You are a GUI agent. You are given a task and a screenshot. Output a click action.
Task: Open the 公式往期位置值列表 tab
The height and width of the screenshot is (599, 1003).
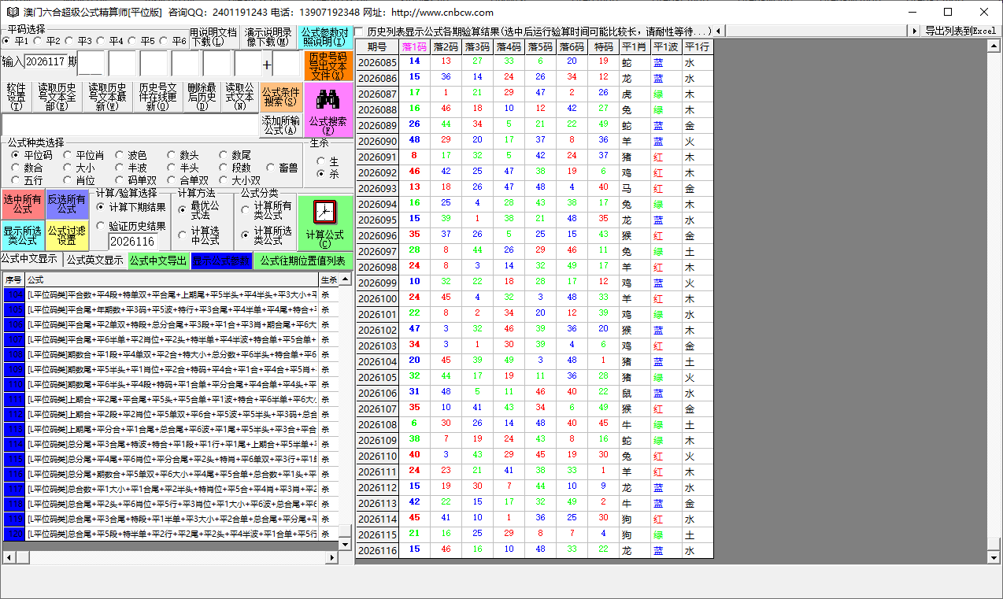click(302, 261)
